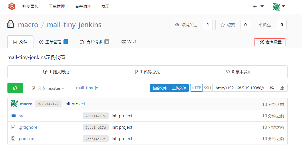Select the HTTP clone protocol
Viewport: 302px width, 151px height.
pos(196,88)
